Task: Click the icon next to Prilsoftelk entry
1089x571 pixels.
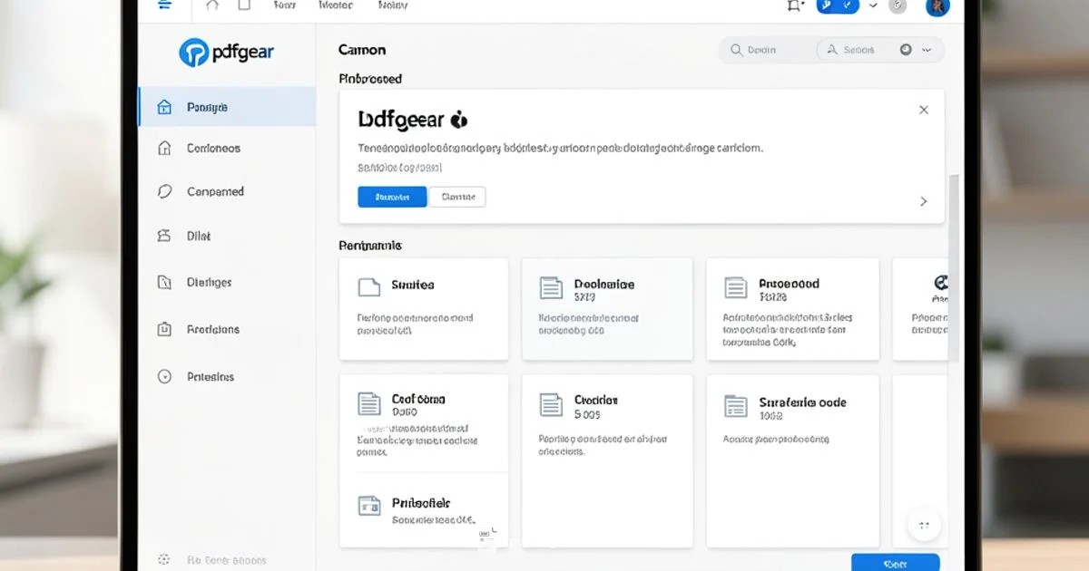Action: [368, 506]
